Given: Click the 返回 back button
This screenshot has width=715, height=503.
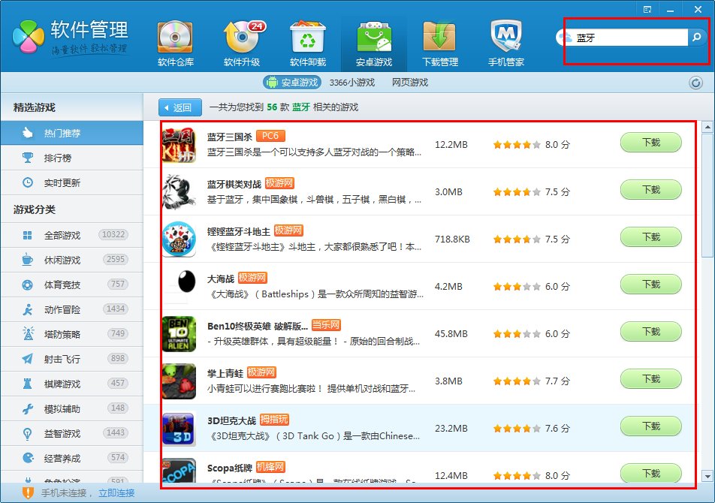Looking at the screenshot, I should click(x=179, y=107).
